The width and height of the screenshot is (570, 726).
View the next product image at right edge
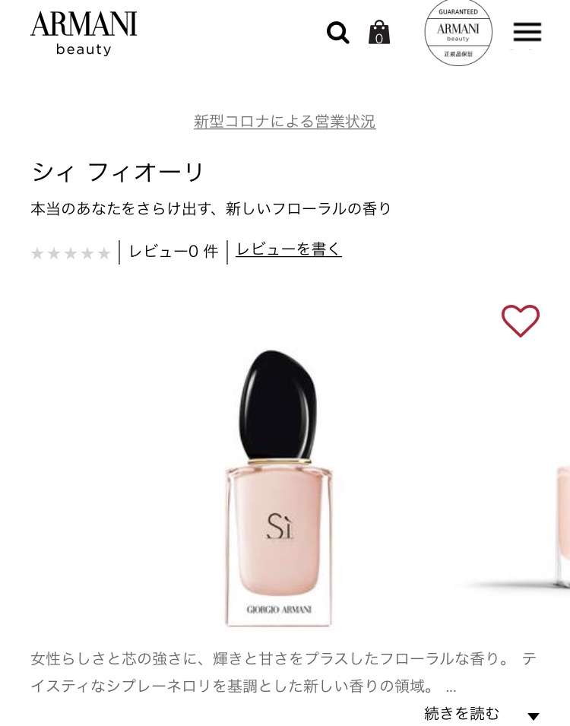[562, 528]
